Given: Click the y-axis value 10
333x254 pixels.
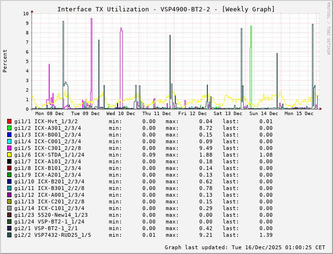Looking at the screenshot, I should [x=26, y=13].
